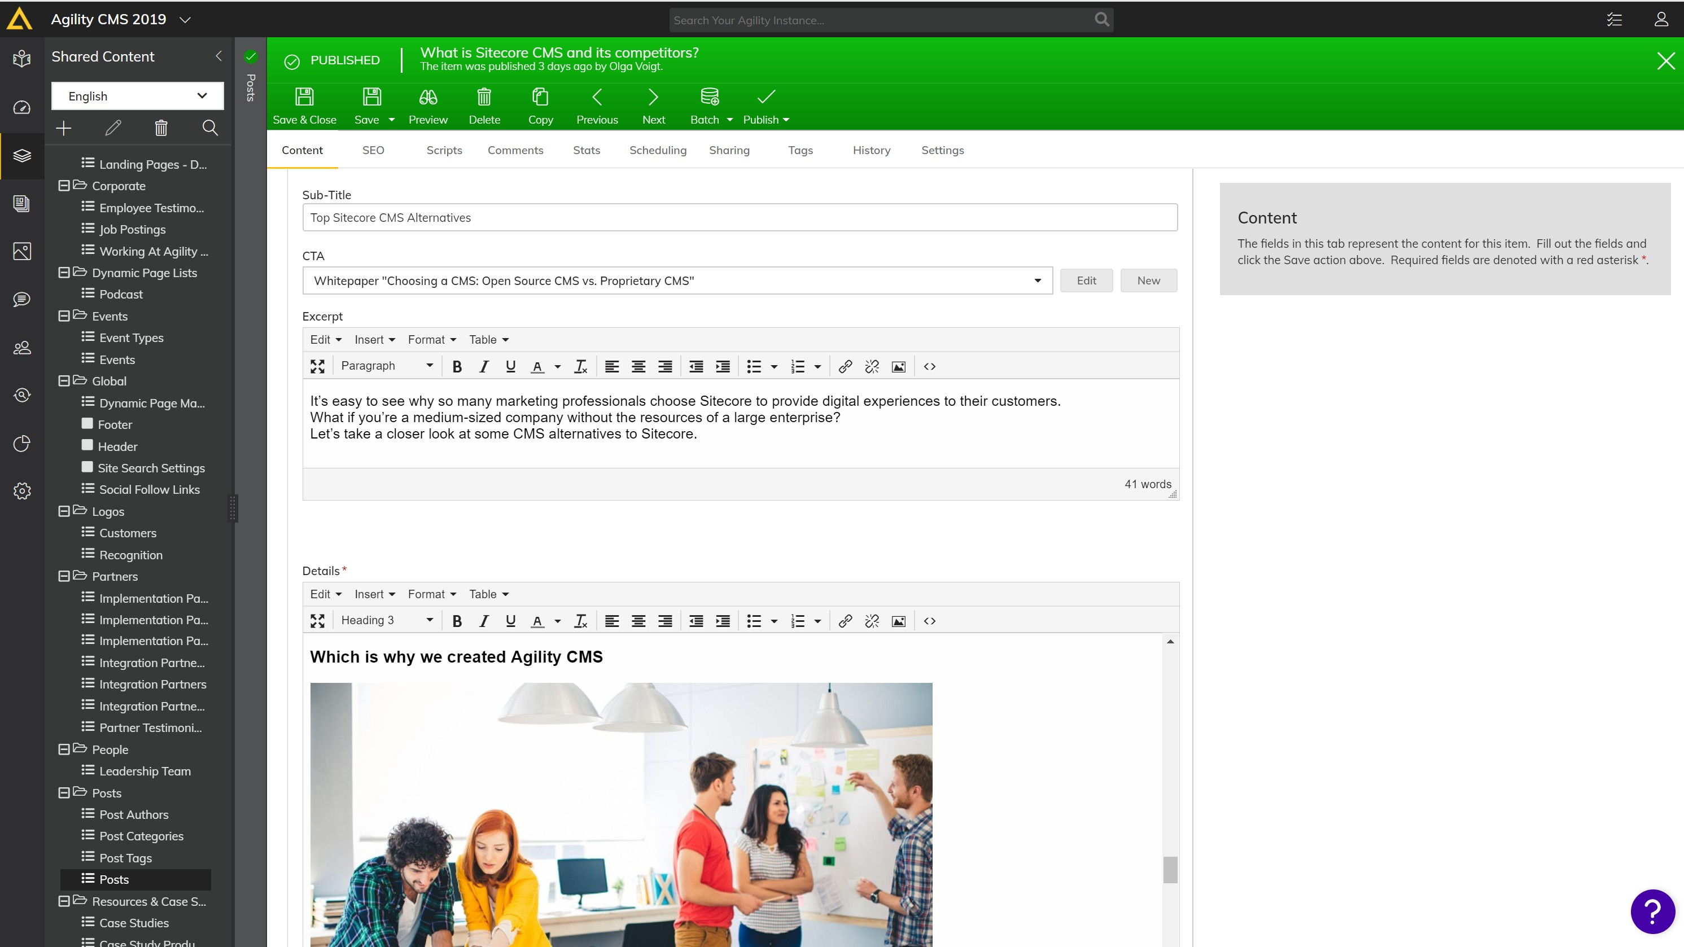Image resolution: width=1684 pixels, height=947 pixels.
Task: Toggle Underline in Excerpt editor
Action: (x=510, y=367)
